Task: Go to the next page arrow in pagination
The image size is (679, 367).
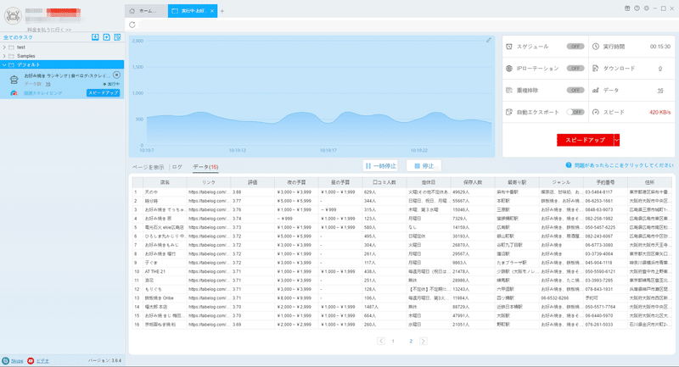Action: 424,341
